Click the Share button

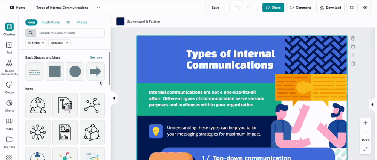click(273, 8)
